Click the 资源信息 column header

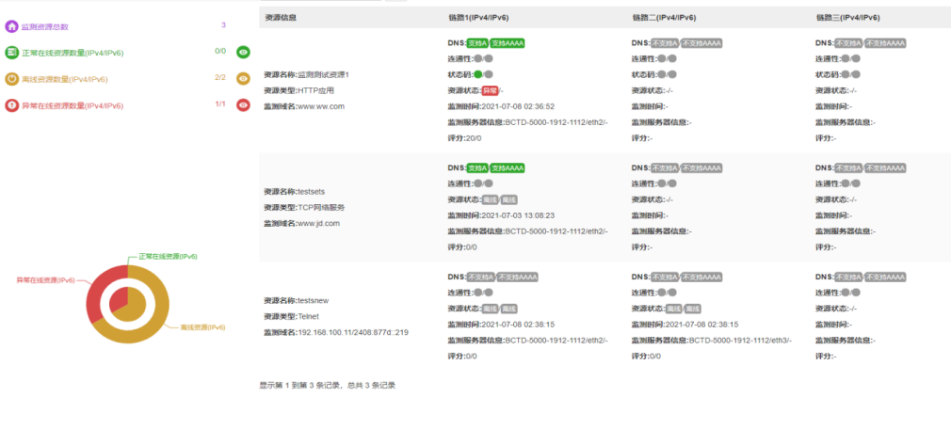(x=282, y=18)
